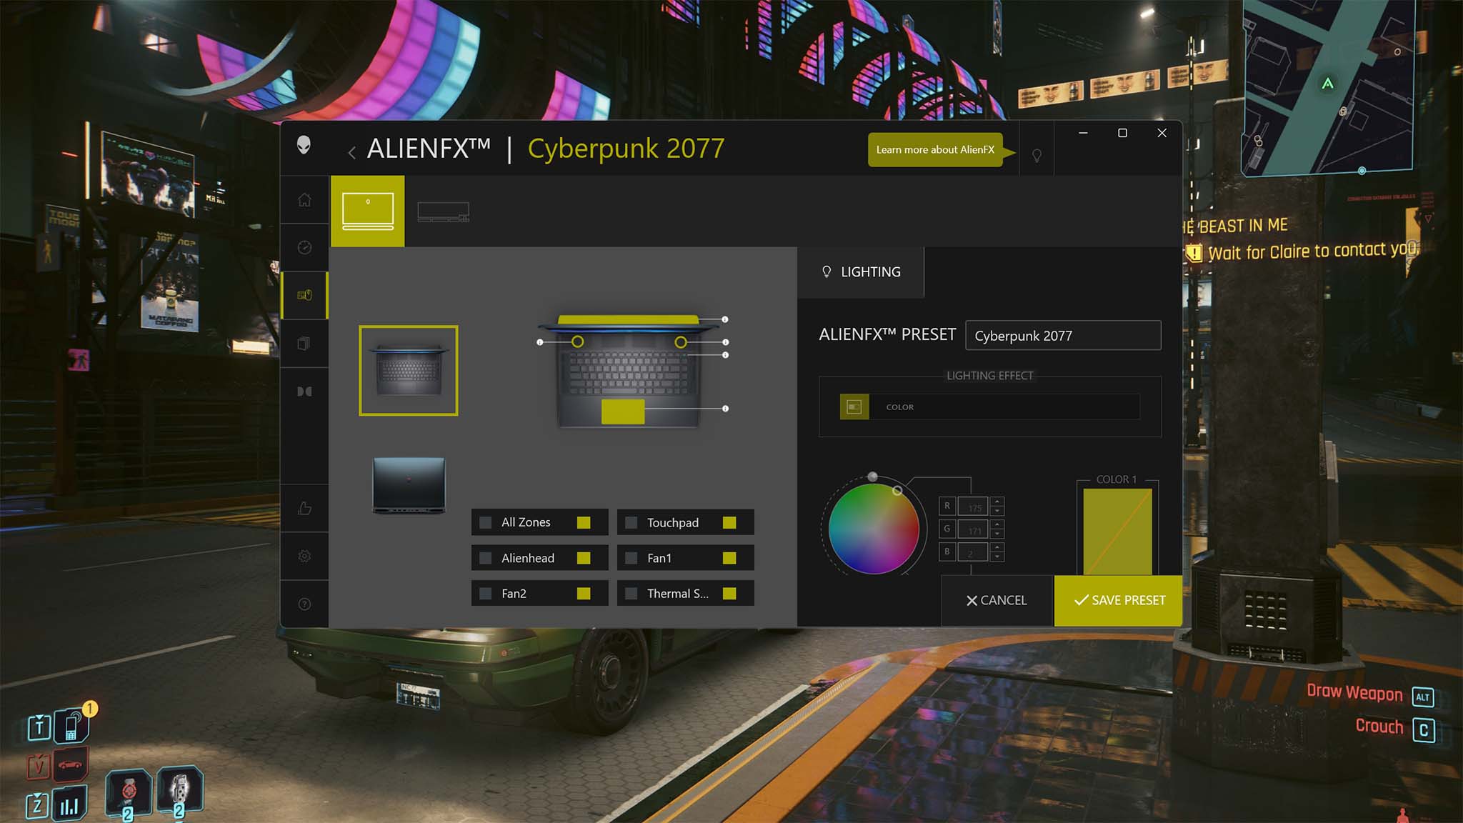Viewport: 1463px width, 823px height.
Task: Select the closed laptop rear view thumbnail
Action: (x=409, y=485)
